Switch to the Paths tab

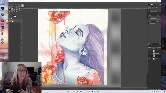pos(157,44)
